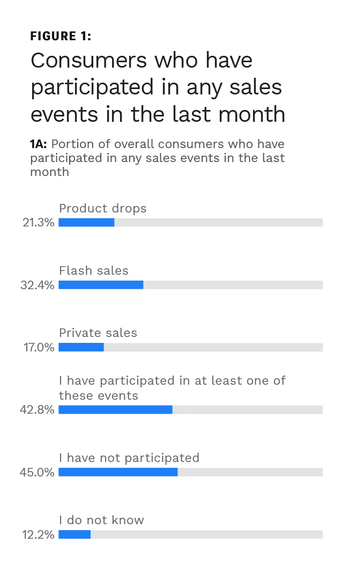Click the blue bar beside 45.0%

click(x=118, y=472)
